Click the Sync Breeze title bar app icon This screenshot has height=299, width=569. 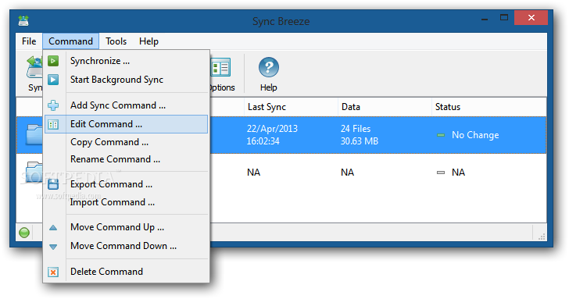coord(23,21)
